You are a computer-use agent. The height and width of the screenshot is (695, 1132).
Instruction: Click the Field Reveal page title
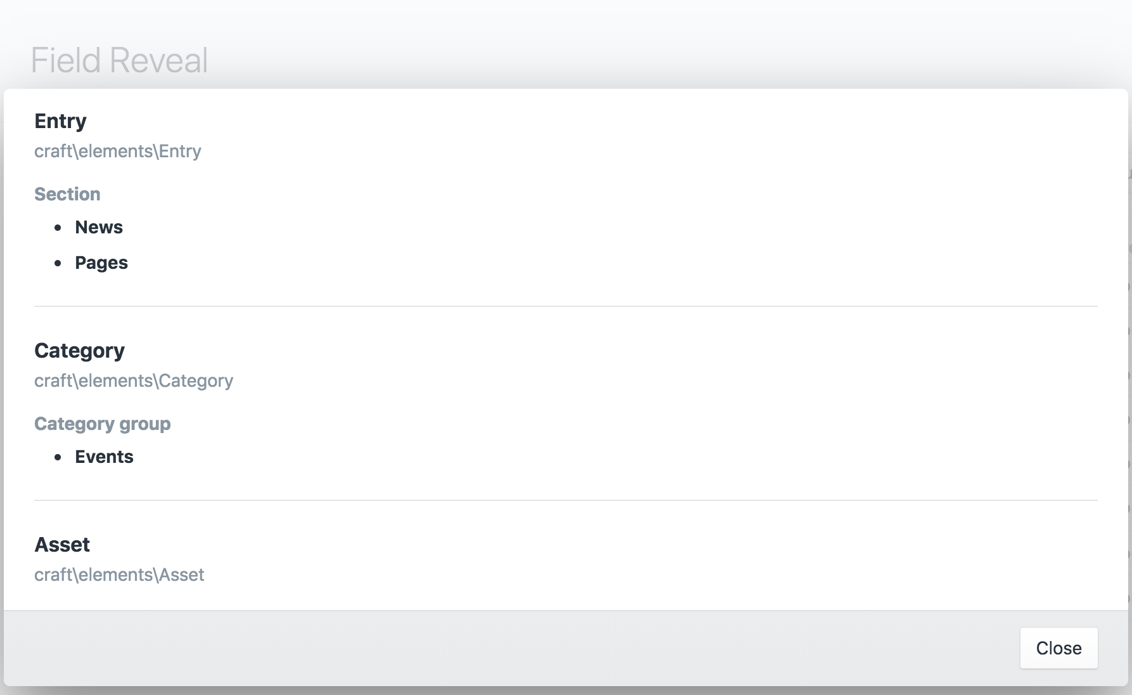[x=119, y=61]
